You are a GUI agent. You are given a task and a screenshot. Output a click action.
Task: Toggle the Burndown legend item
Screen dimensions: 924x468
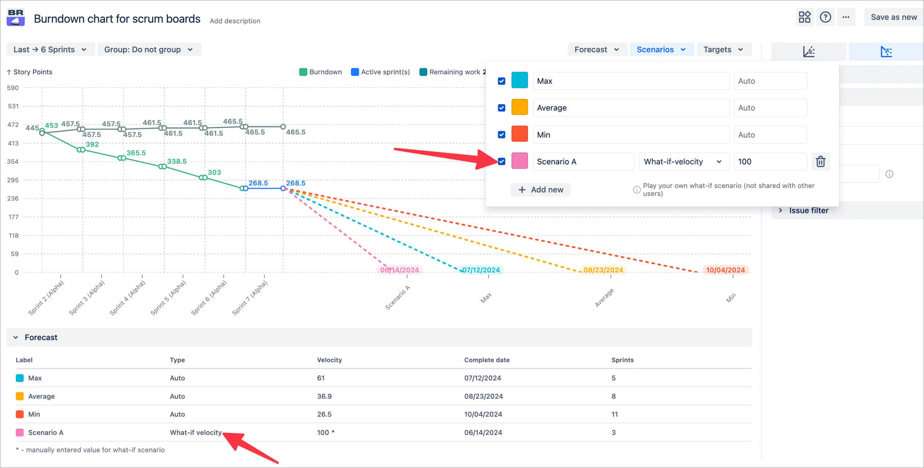pyautogui.click(x=321, y=72)
